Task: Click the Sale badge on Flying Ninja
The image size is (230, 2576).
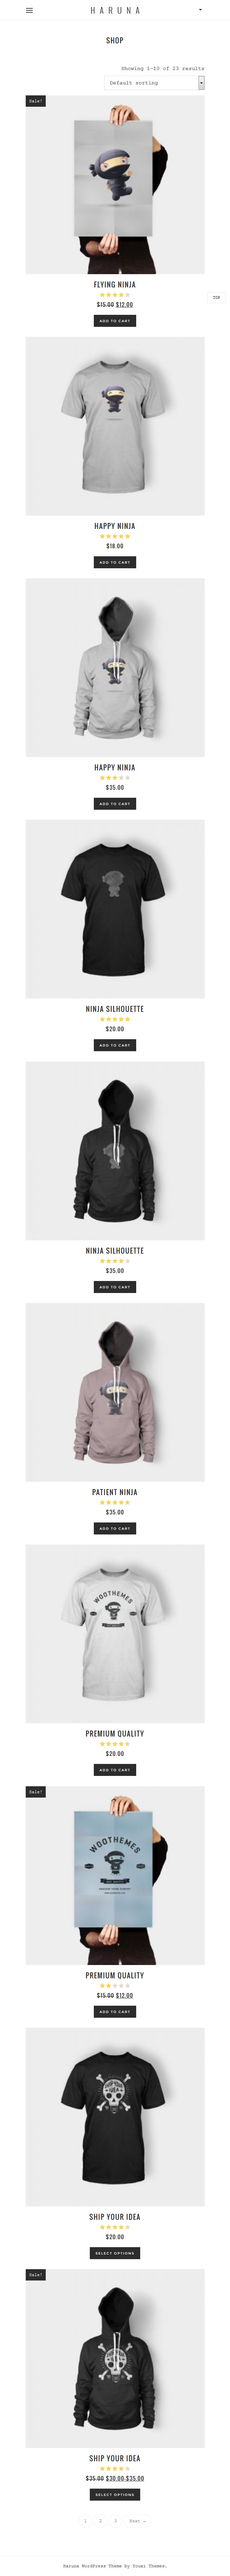Action: click(35, 101)
